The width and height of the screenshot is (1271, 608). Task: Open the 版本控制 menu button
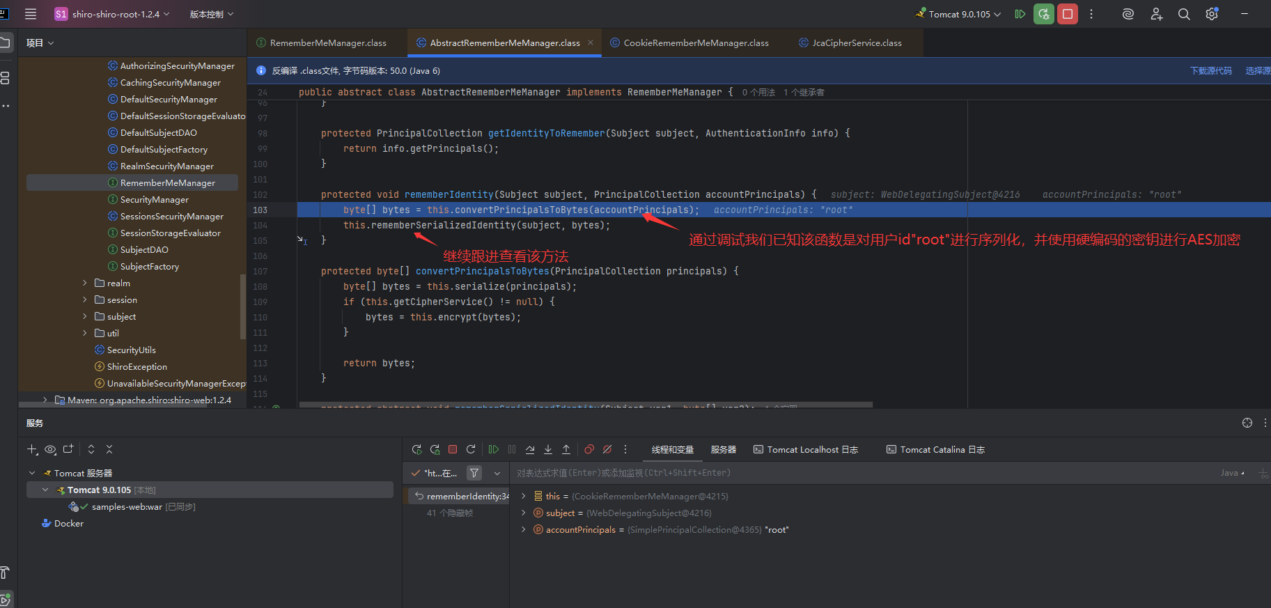211,14
